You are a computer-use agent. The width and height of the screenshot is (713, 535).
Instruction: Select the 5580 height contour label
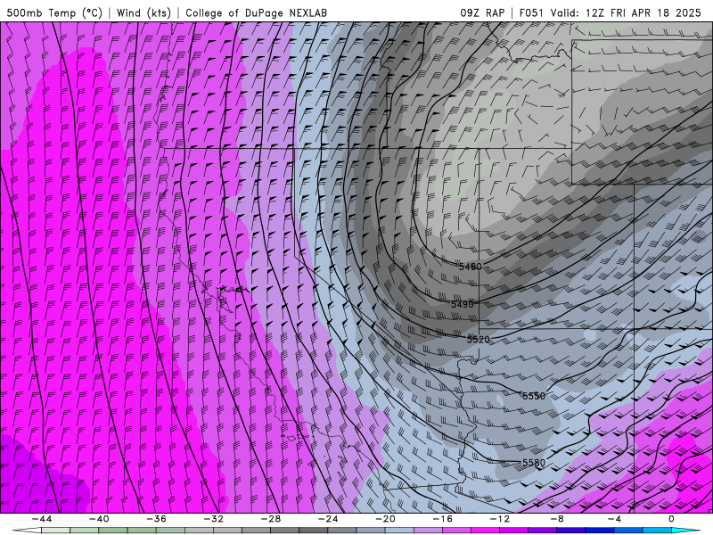coord(533,463)
